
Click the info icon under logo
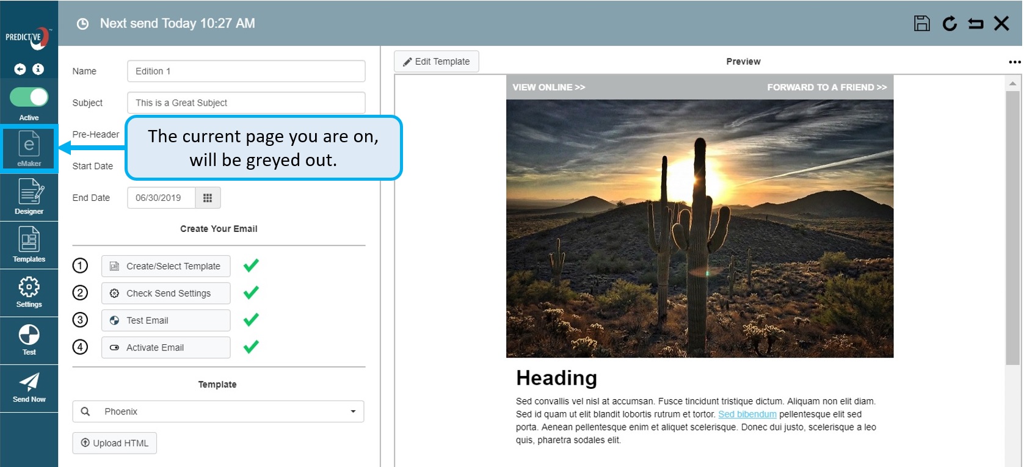(x=38, y=69)
